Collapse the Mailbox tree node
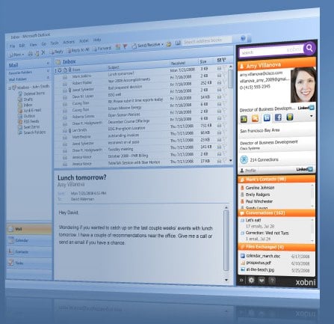 click(10, 88)
